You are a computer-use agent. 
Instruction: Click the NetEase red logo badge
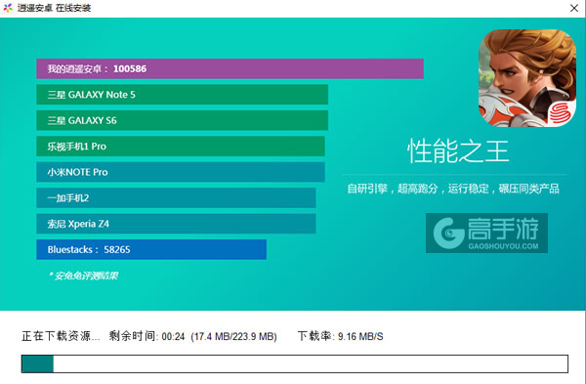[561, 113]
